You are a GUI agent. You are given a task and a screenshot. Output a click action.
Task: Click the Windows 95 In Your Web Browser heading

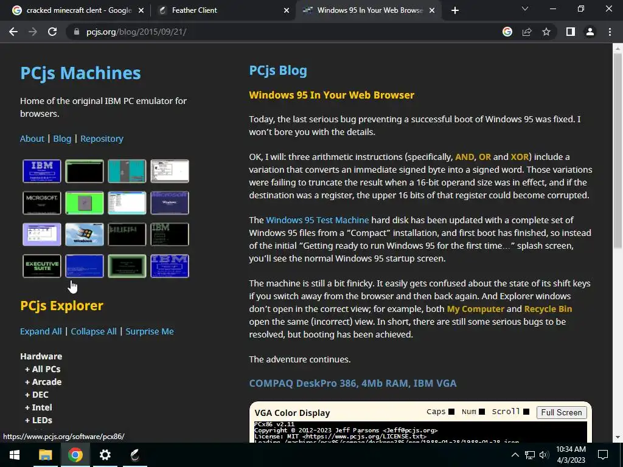pos(332,95)
